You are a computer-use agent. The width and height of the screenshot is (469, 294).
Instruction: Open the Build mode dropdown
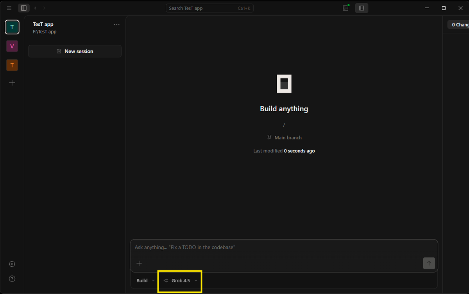(145, 281)
